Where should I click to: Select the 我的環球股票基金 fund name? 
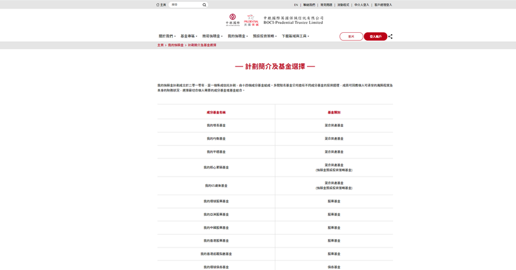pyautogui.click(x=216, y=201)
